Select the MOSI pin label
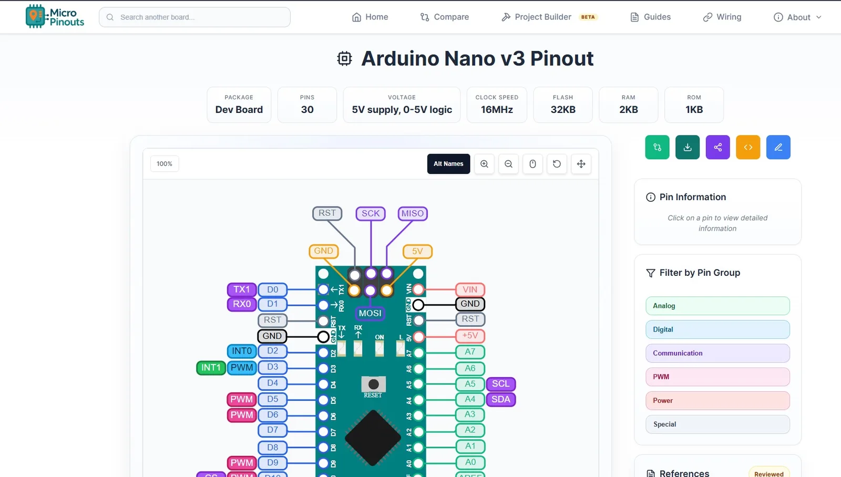Image resolution: width=841 pixels, height=477 pixels. 370,313
